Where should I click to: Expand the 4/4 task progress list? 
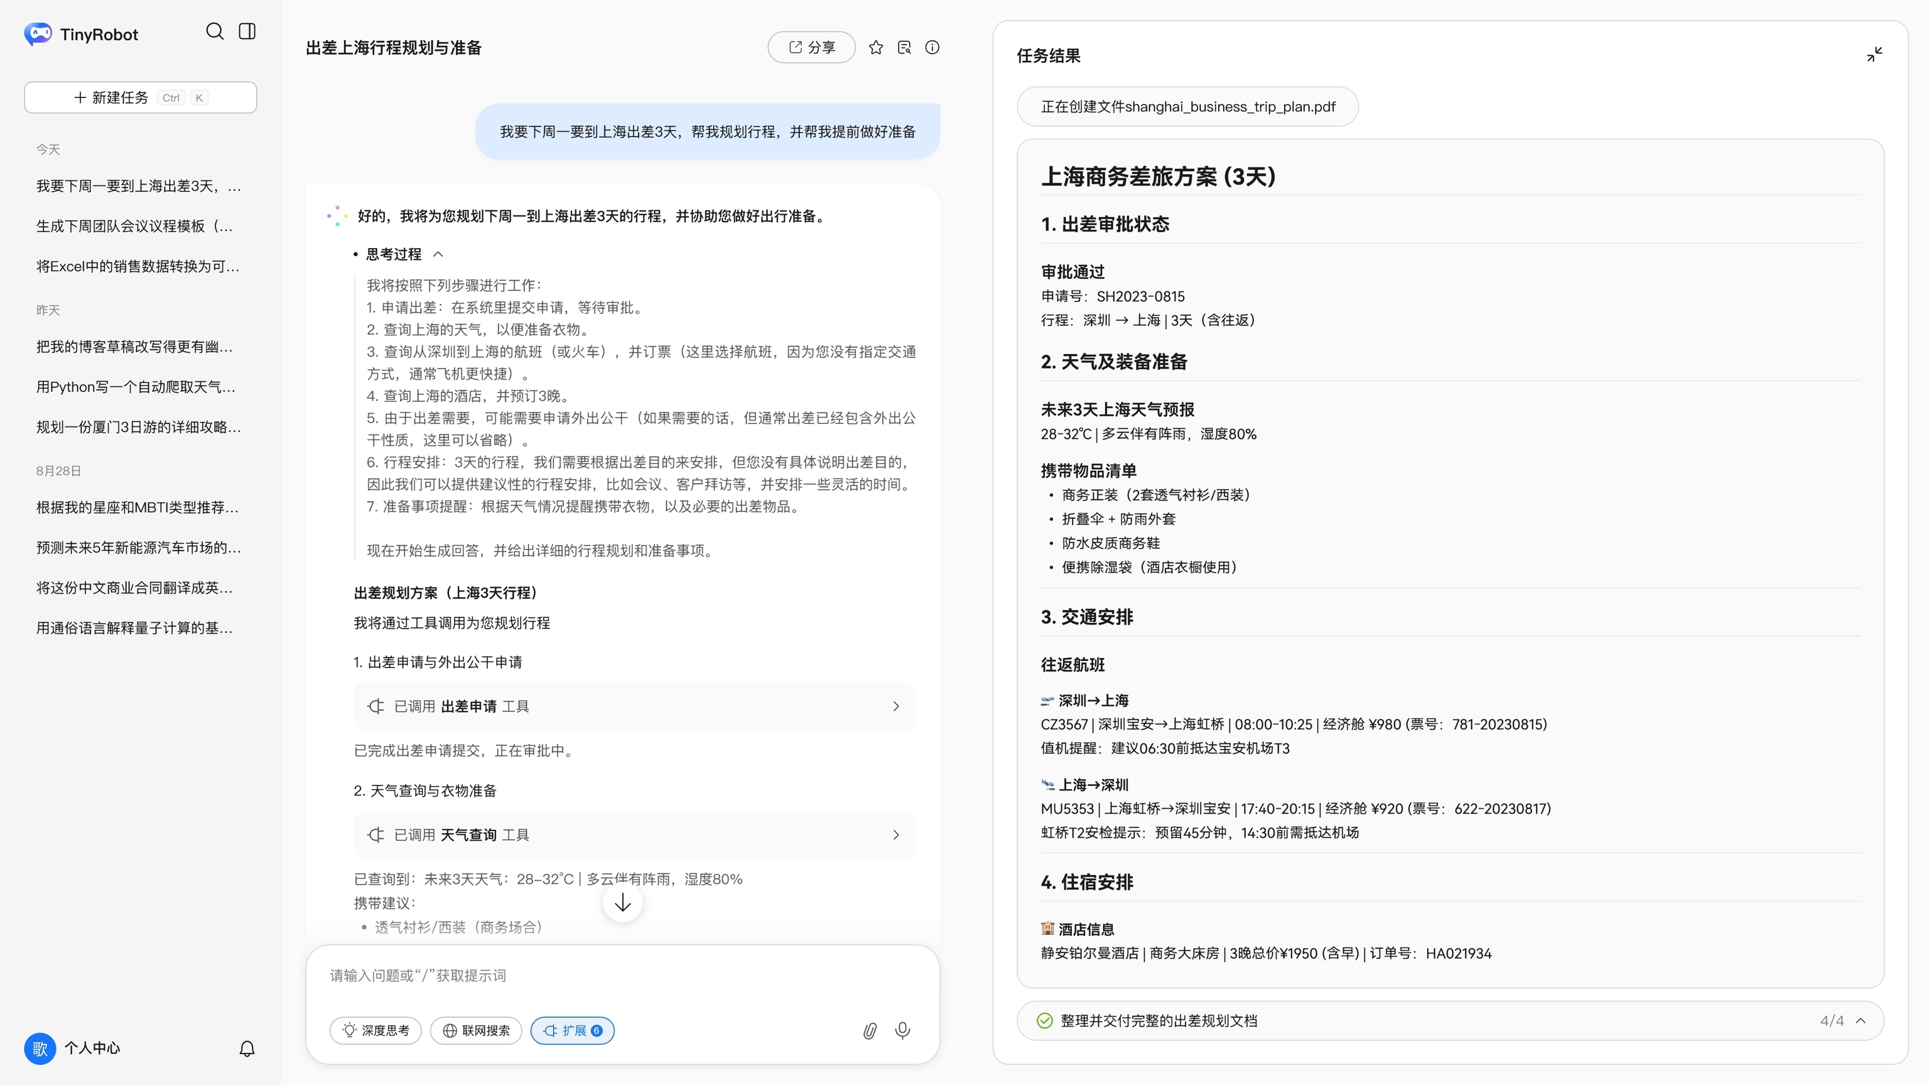coord(1861,1022)
